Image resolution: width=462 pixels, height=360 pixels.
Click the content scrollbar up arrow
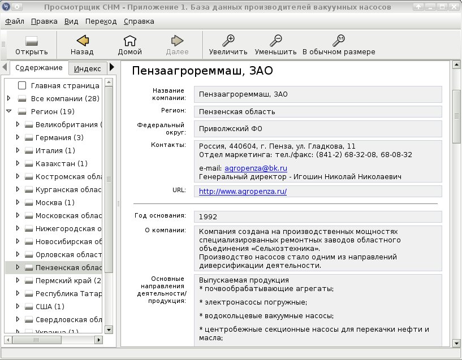pos(456,64)
